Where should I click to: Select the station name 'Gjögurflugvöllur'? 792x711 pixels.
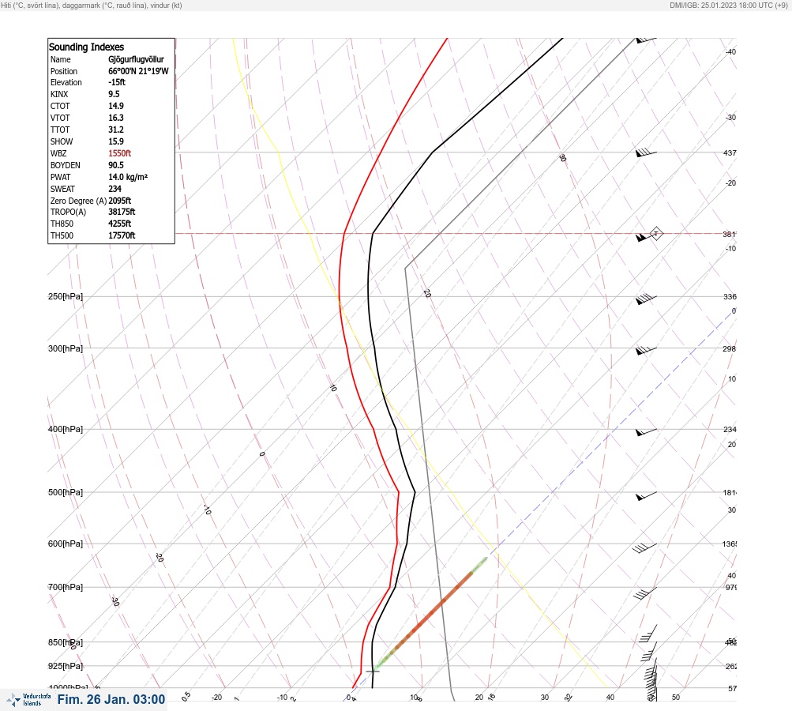136,59
